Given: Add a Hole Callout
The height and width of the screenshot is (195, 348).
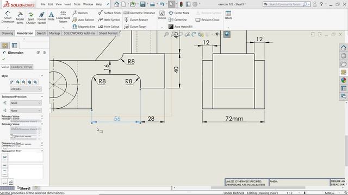Looking at the screenshot, I should point(109,27).
